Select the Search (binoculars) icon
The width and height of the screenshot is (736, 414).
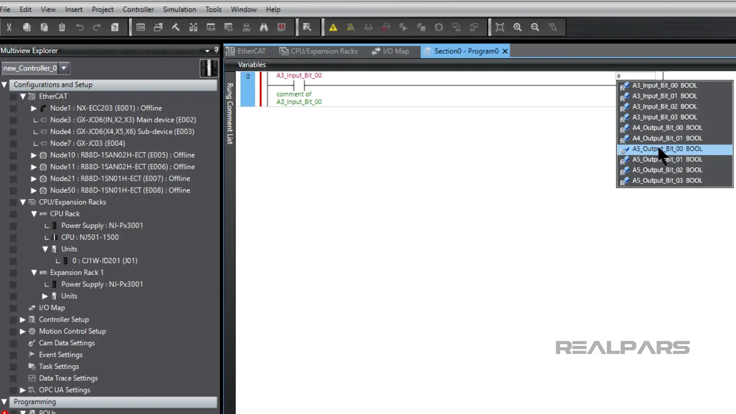point(264,27)
